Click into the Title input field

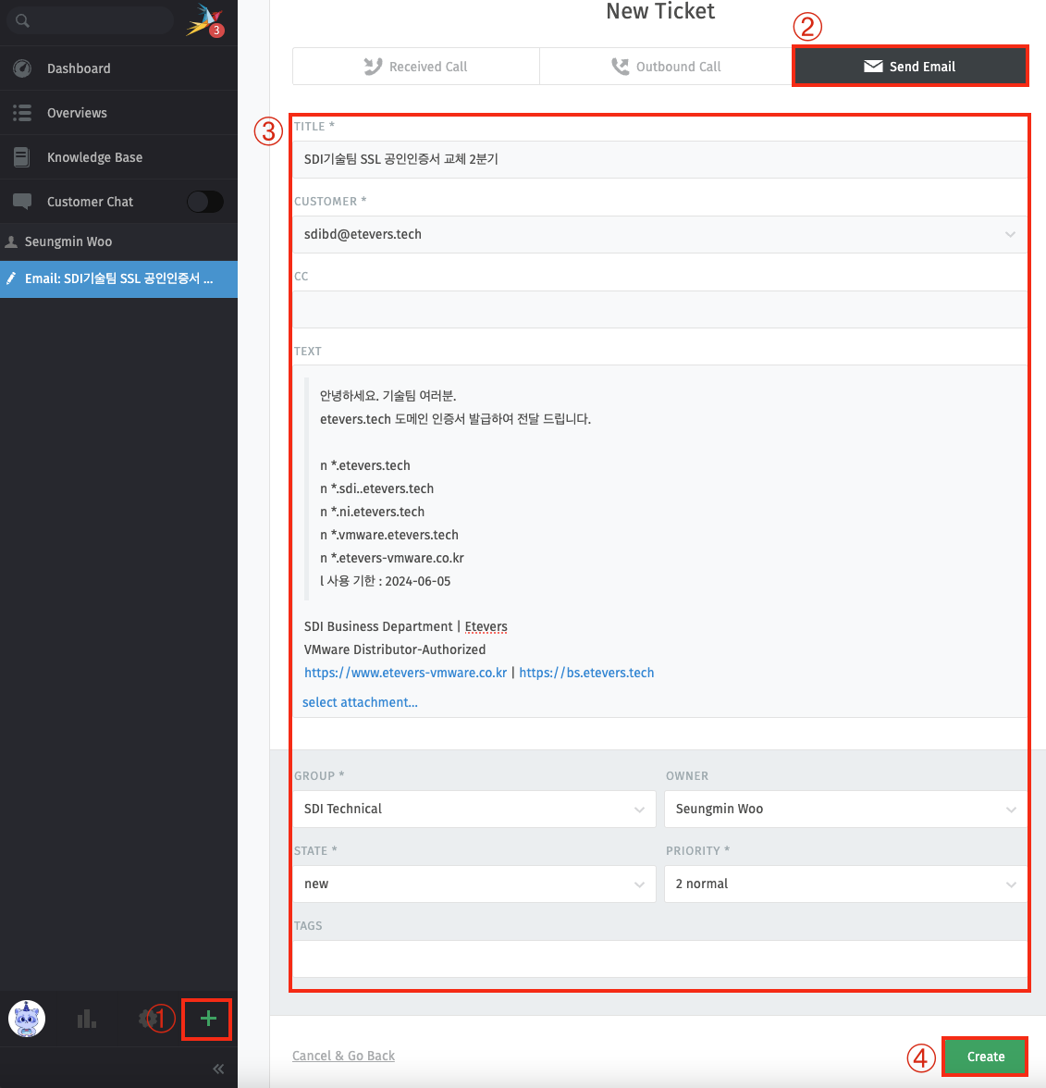[659, 159]
